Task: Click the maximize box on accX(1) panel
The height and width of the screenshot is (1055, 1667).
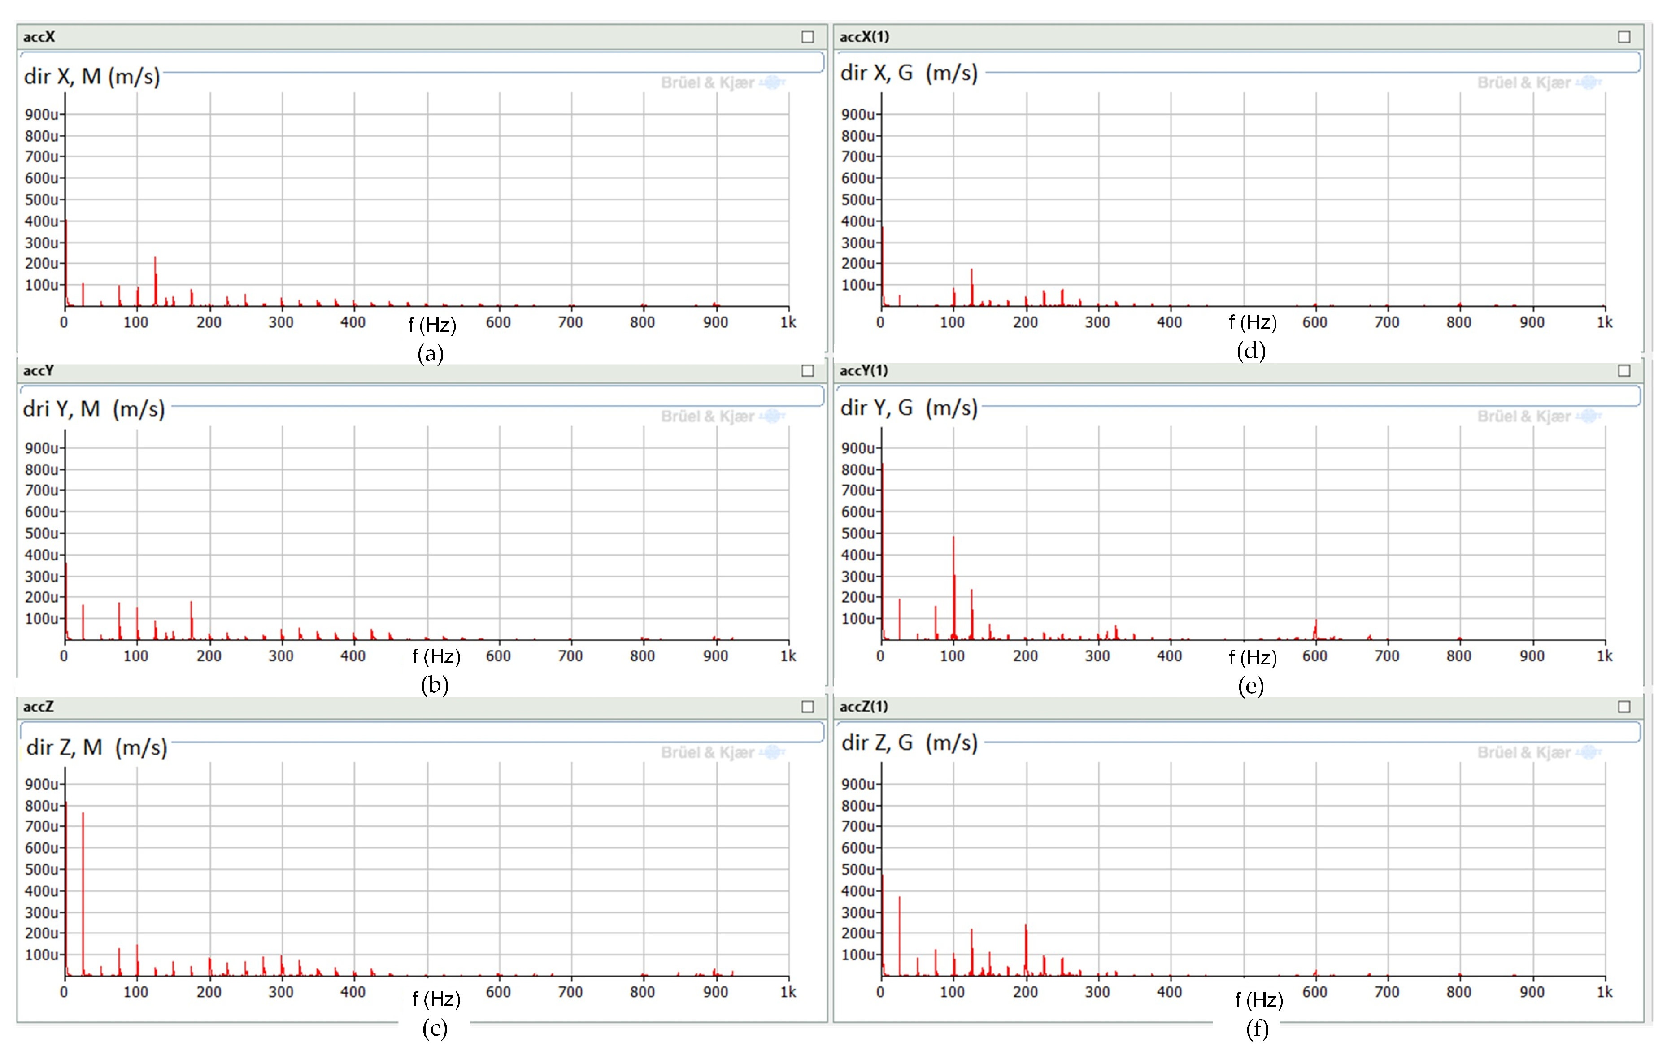Action: coord(1624,37)
